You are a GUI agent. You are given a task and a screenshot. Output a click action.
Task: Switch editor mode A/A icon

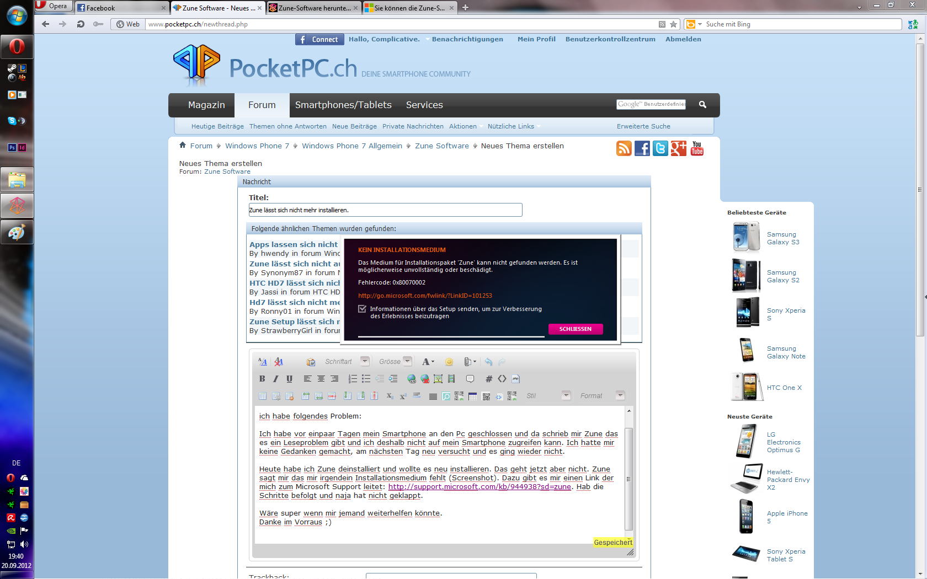[x=263, y=362]
